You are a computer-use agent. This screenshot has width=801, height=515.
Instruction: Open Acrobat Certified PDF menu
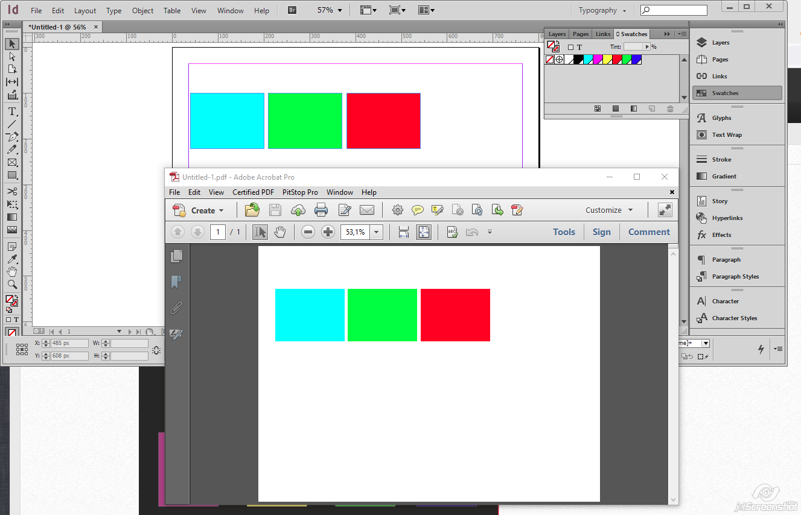pyautogui.click(x=253, y=192)
